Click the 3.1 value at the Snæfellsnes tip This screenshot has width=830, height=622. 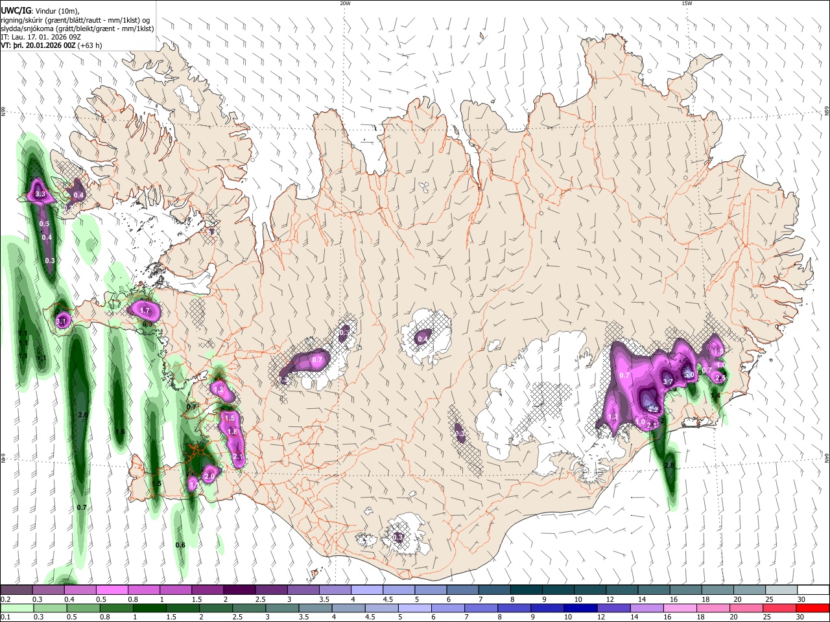(x=62, y=321)
